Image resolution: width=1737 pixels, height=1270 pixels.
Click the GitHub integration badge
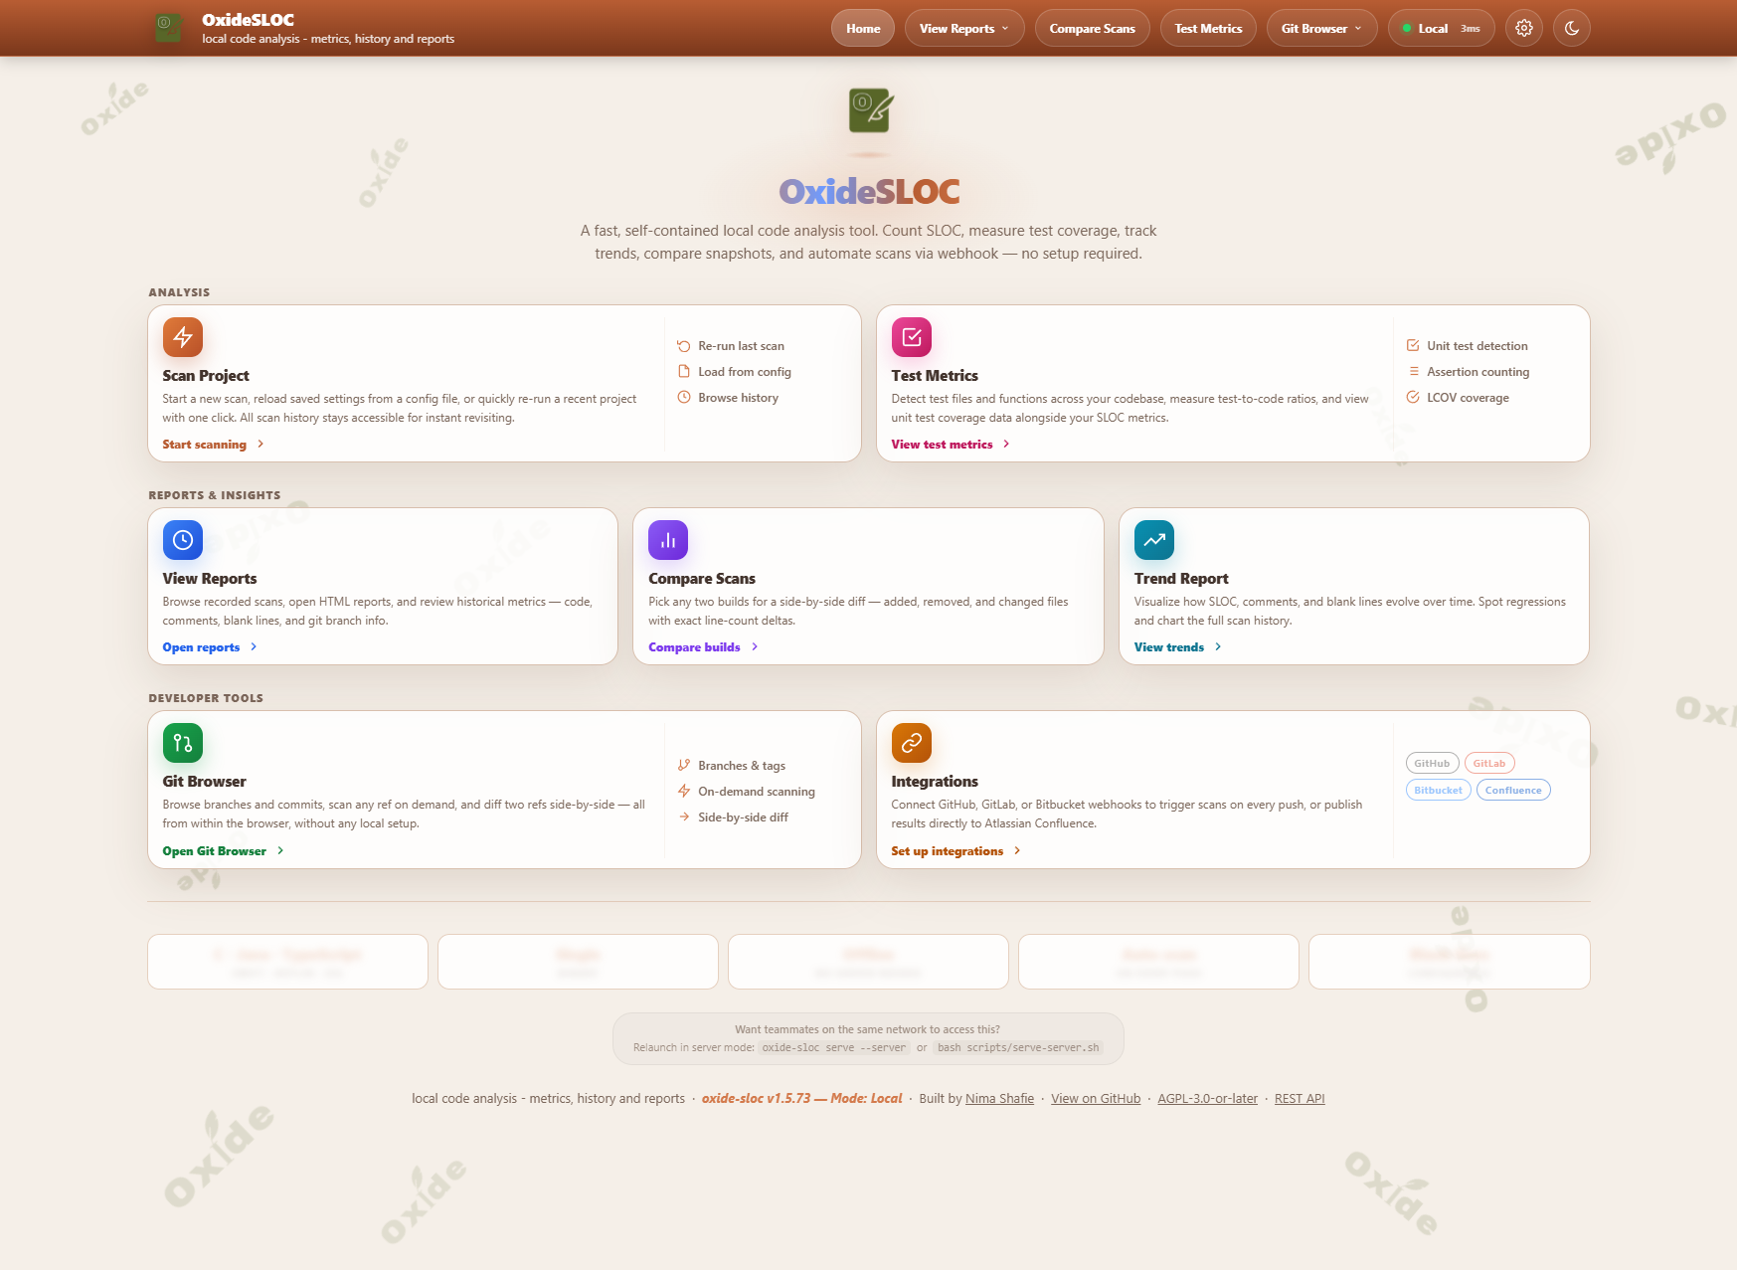point(1432,764)
